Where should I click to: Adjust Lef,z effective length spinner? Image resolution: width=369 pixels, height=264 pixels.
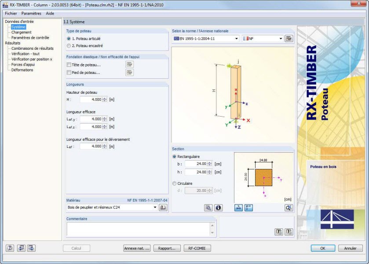(105, 127)
